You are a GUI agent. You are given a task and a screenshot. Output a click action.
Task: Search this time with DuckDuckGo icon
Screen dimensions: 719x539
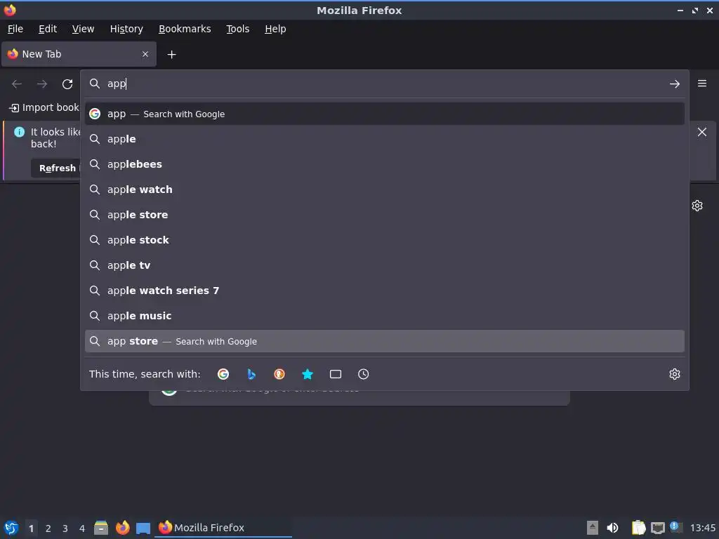(x=279, y=374)
